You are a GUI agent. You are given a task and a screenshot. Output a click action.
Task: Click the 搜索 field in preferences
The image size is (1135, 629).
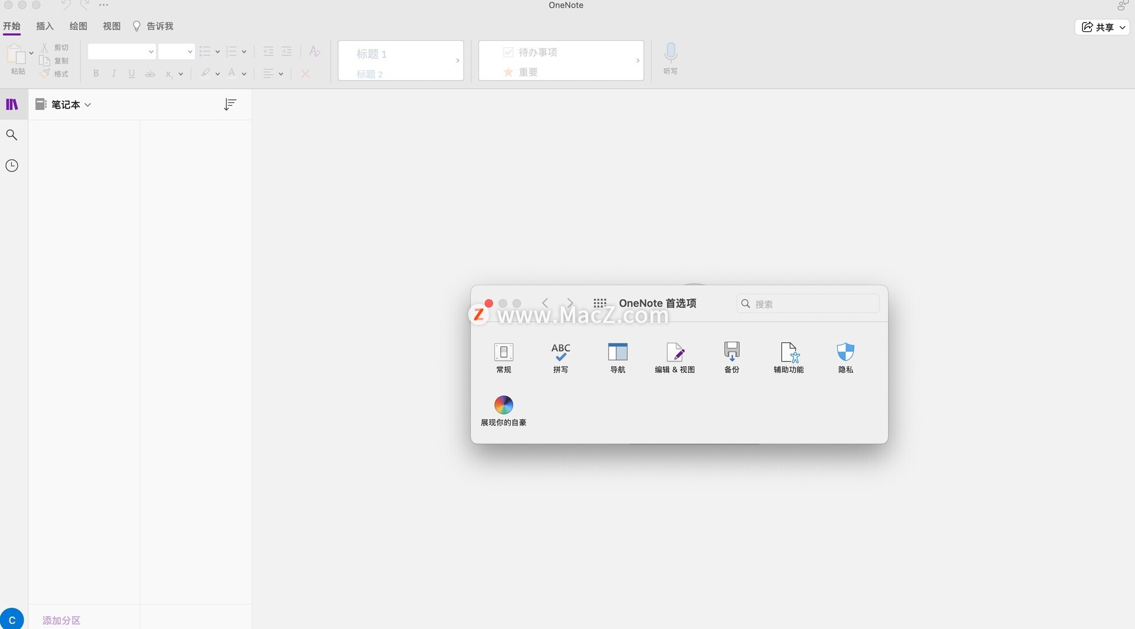(x=808, y=304)
